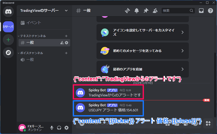The width and height of the screenshot is (217, 134).
Task: Select the text 'TradingViewからのアラートです' message
Action: (x=115, y=95)
